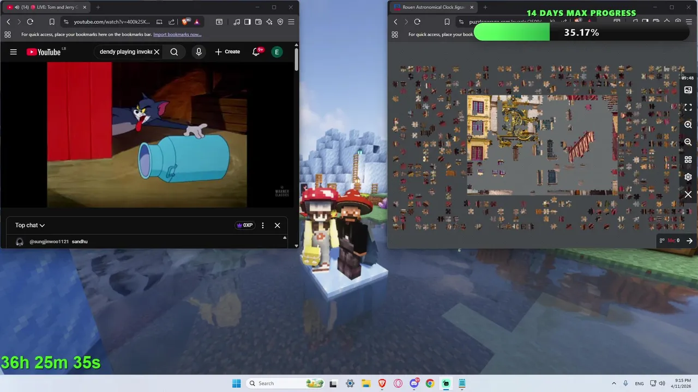Open File Explorer from taskbar
This screenshot has height=392, width=698.
(366, 383)
